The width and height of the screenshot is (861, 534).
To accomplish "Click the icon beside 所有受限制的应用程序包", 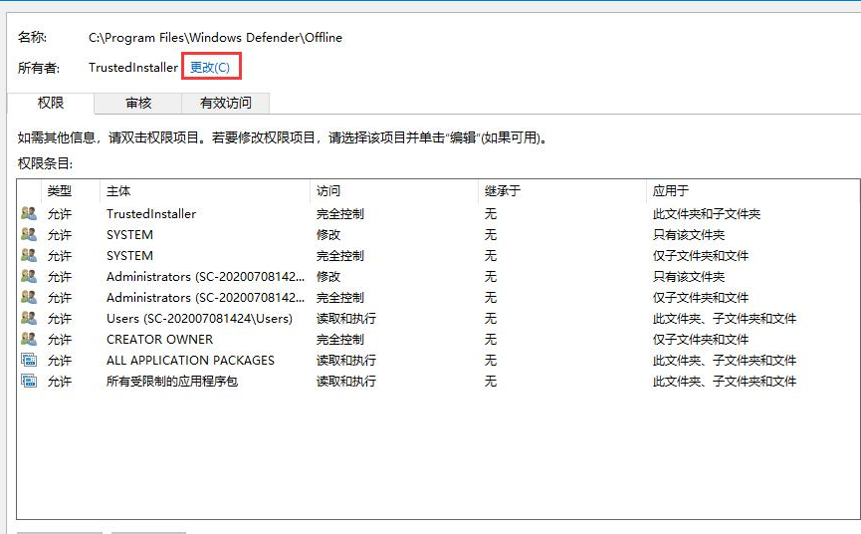I will pos(28,382).
